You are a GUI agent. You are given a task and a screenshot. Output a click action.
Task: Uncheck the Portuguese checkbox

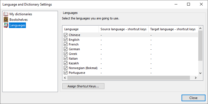tap(65, 73)
